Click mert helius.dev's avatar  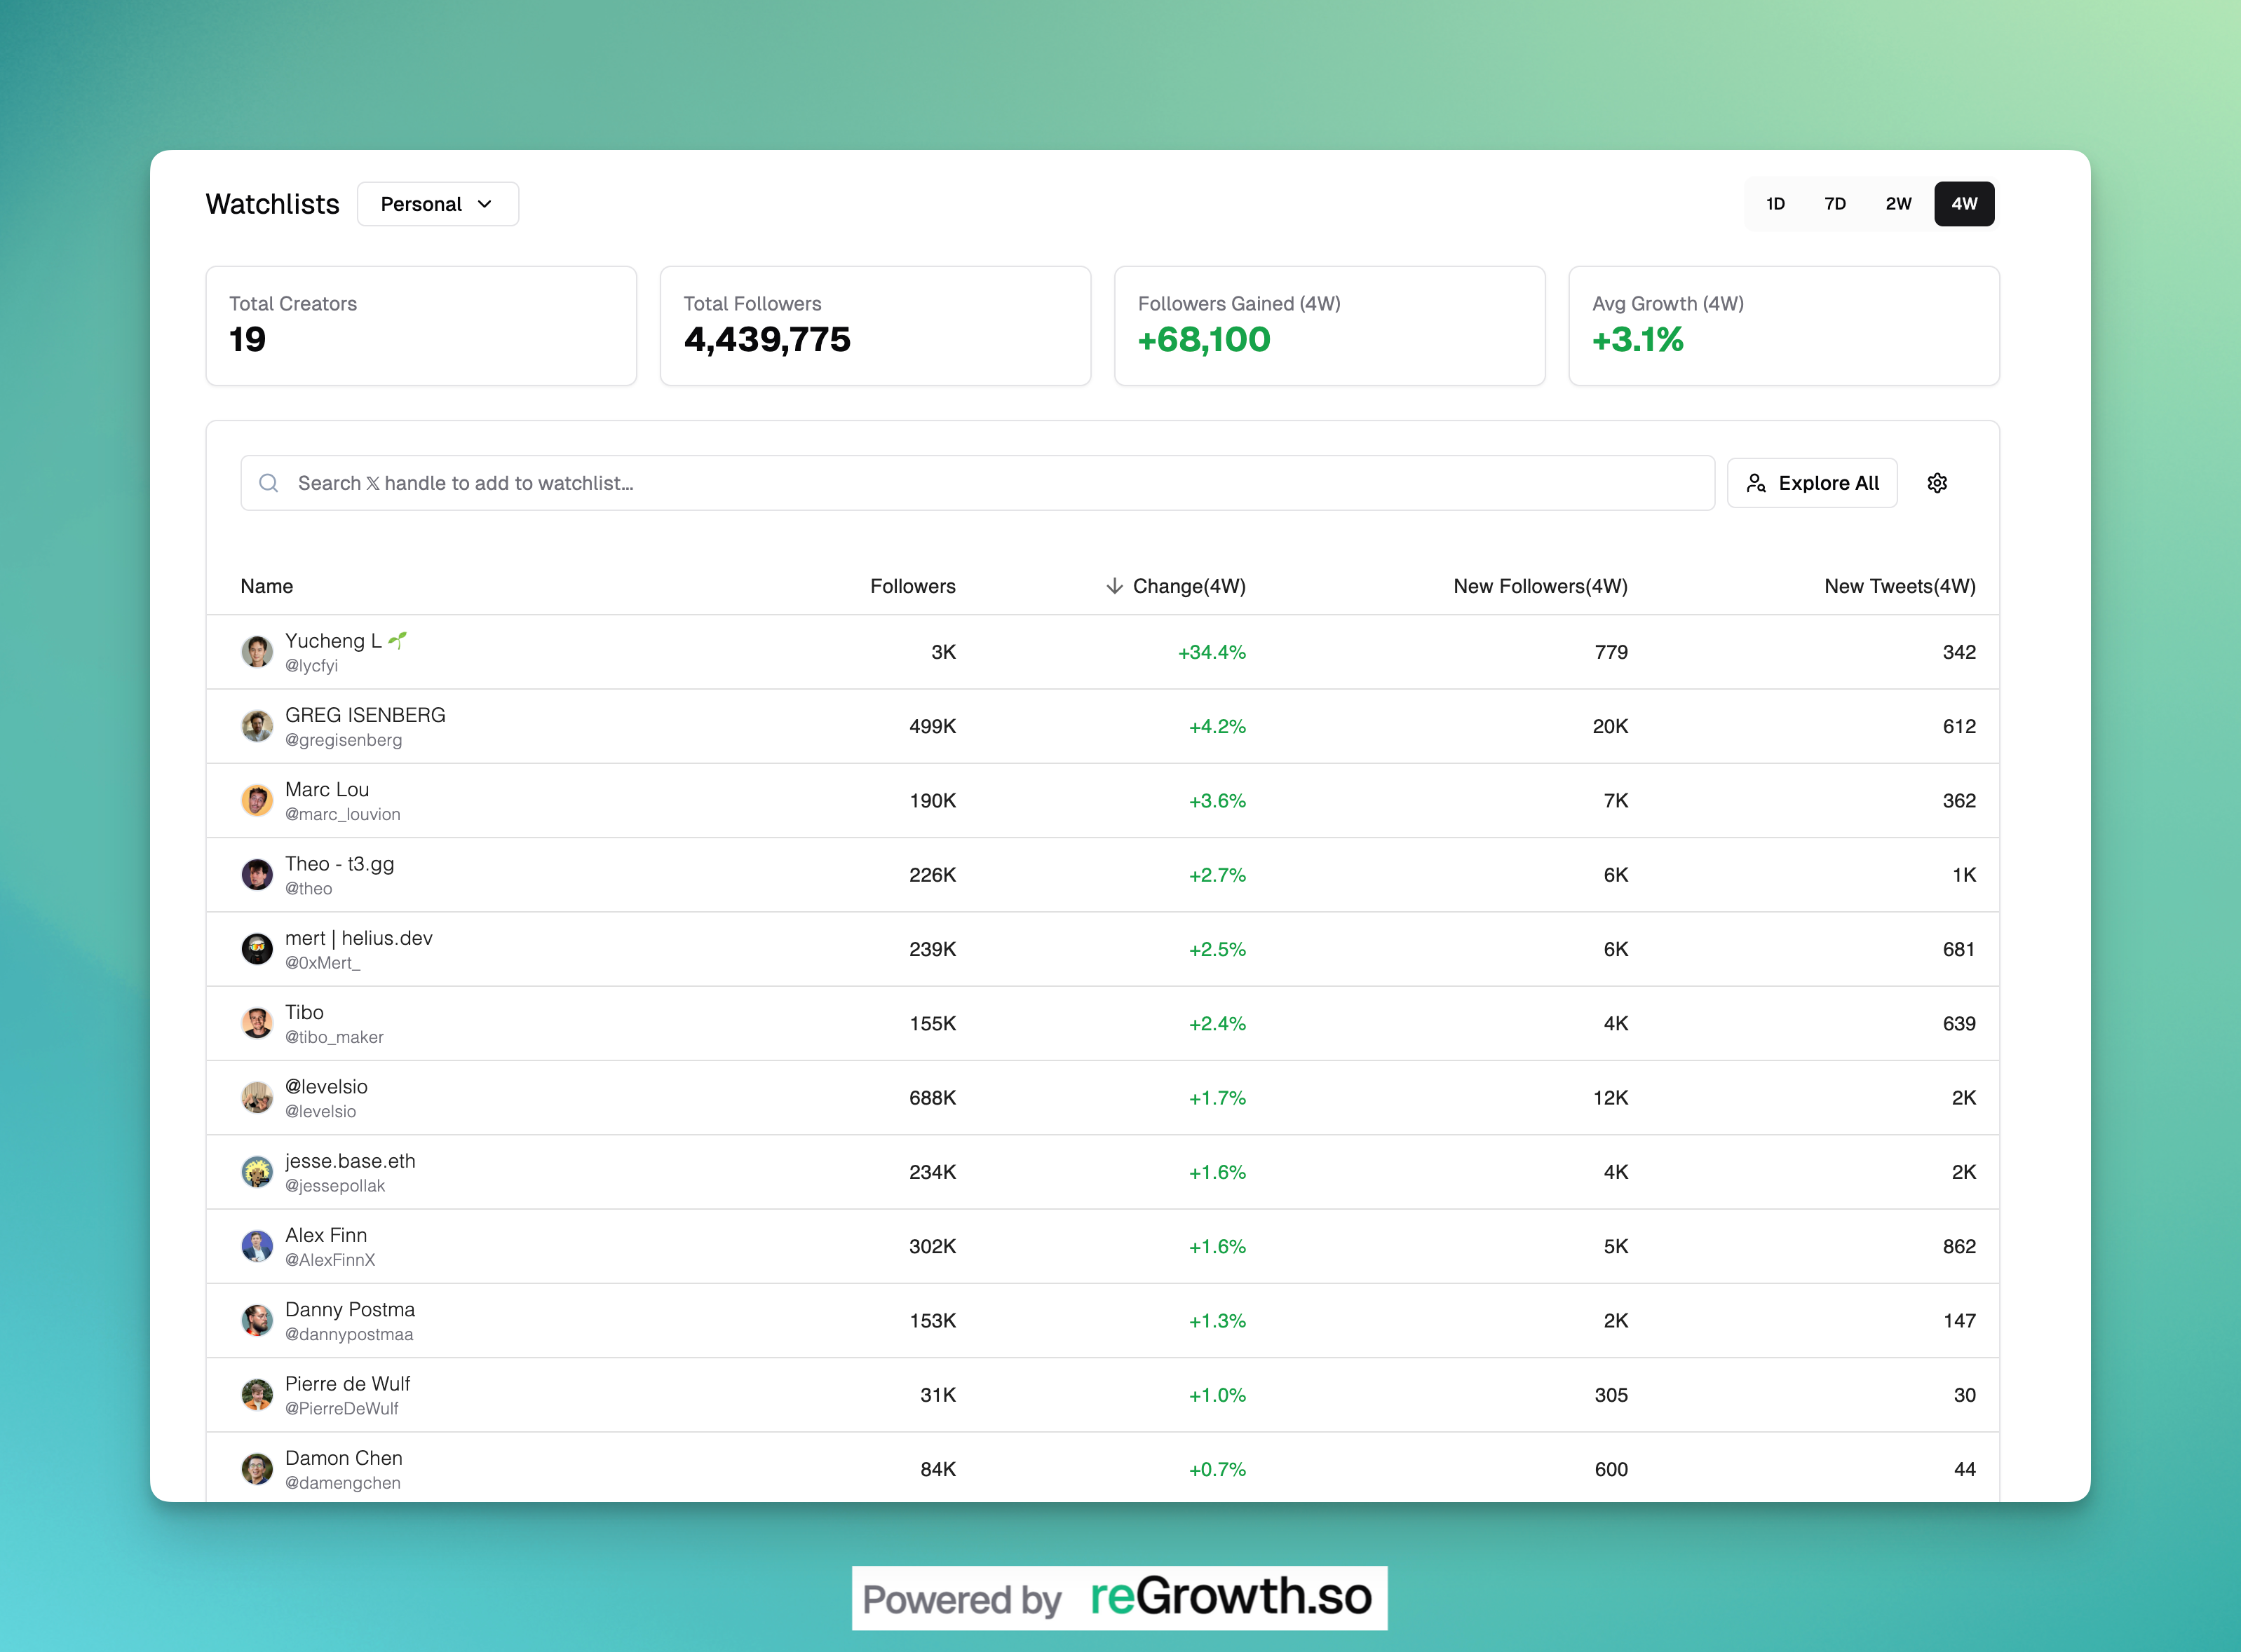pyautogui.click(x=257, y=949)
